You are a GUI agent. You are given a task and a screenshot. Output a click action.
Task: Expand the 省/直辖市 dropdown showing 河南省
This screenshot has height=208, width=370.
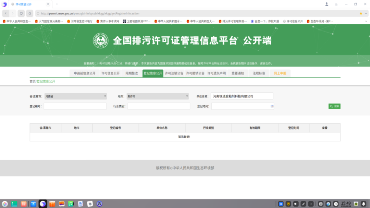pos(75,96)
